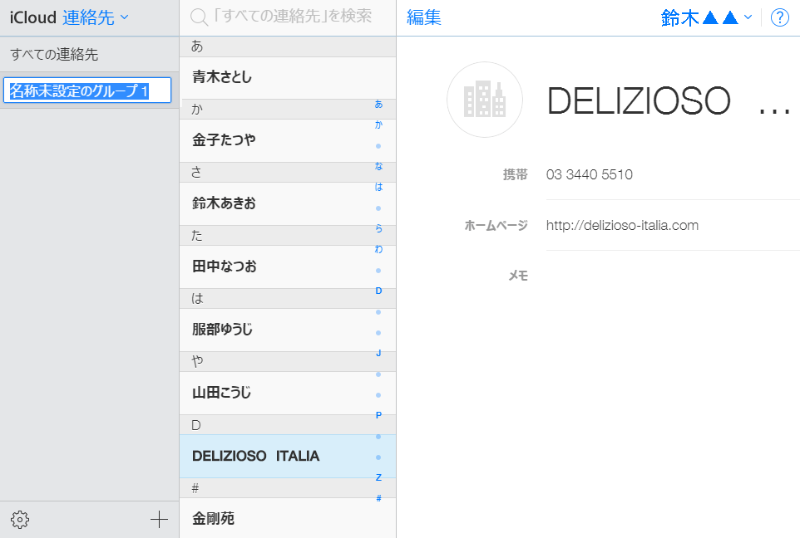Screen dimensions: 800x538
Task: Open settings via the gear icon
Action: 20,519
